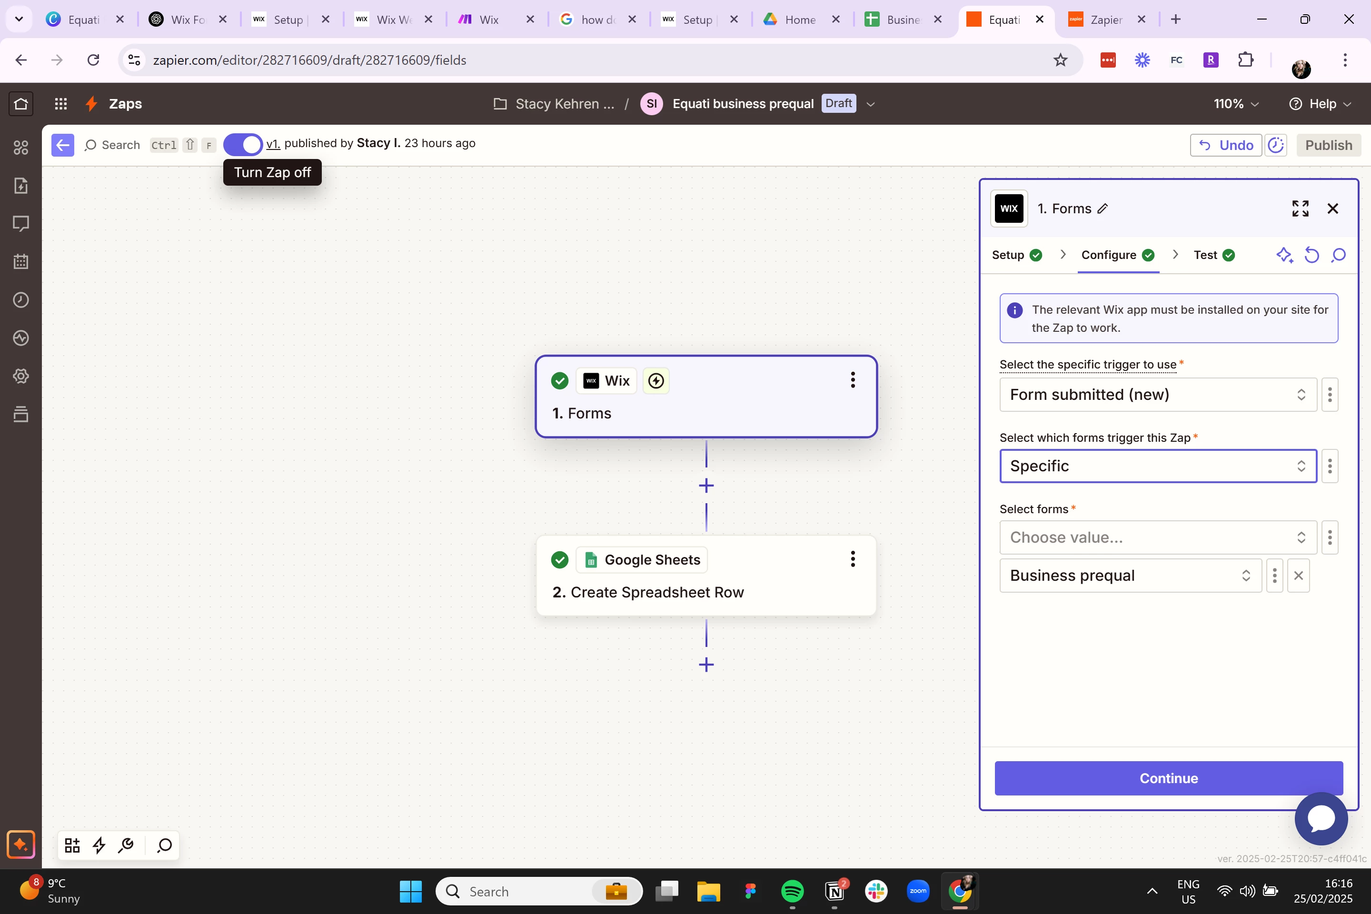Open the Windows Start menu
The height and width of the screenshot is (914, 1371).
click(411, 891)
